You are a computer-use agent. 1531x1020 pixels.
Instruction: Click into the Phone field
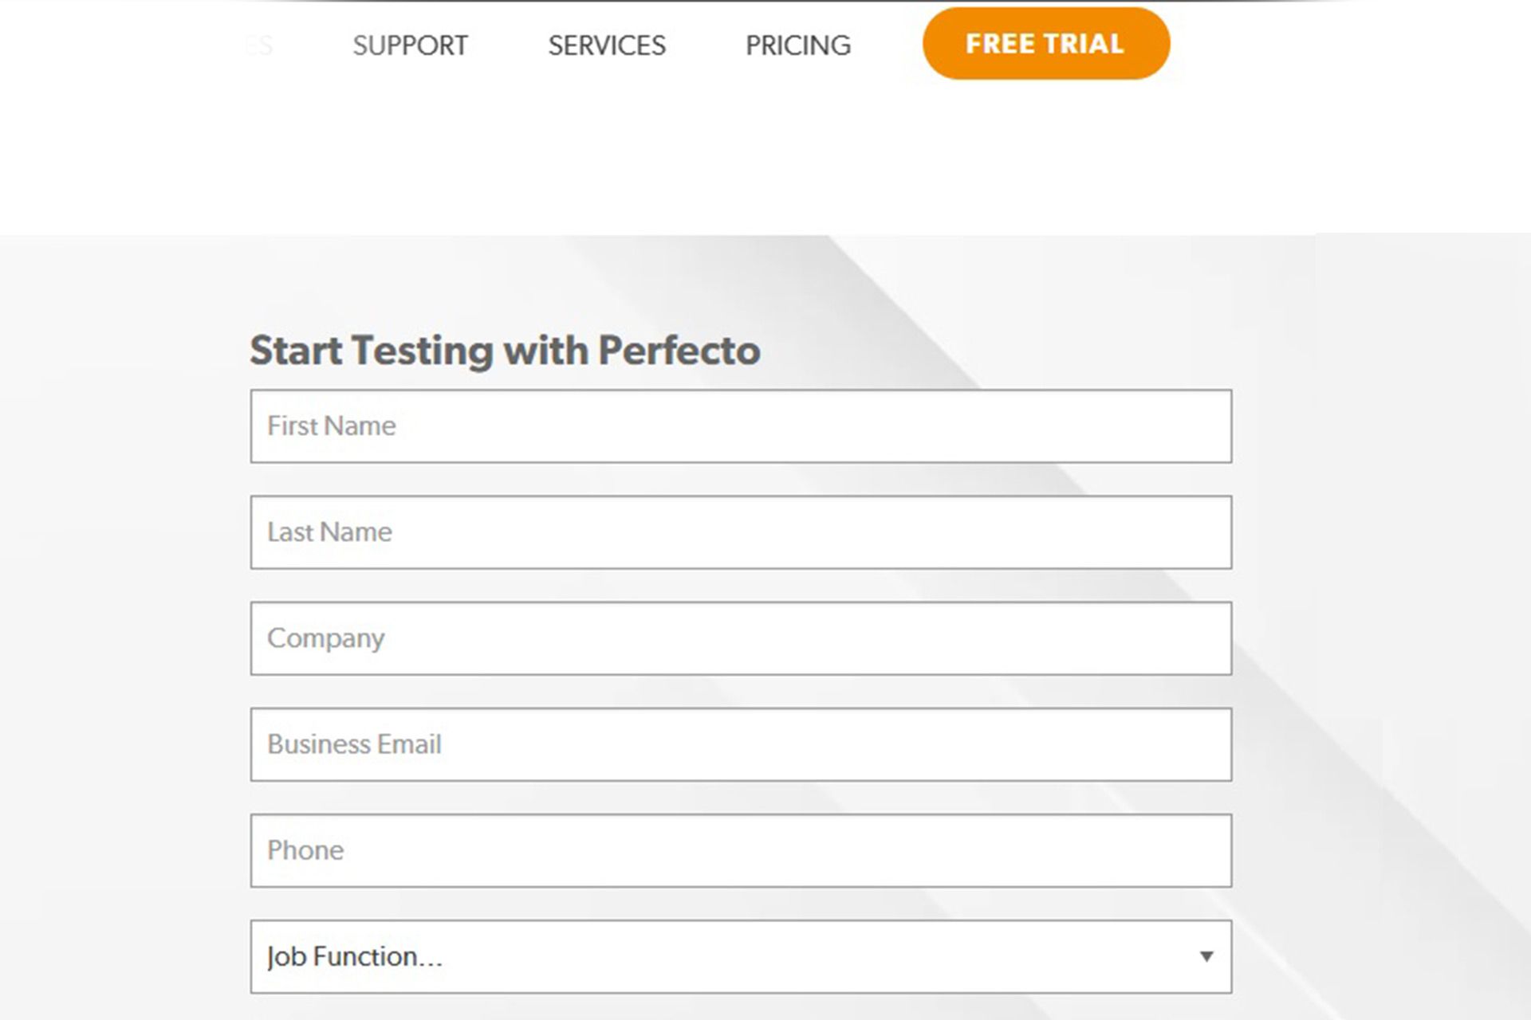[741, 850]
